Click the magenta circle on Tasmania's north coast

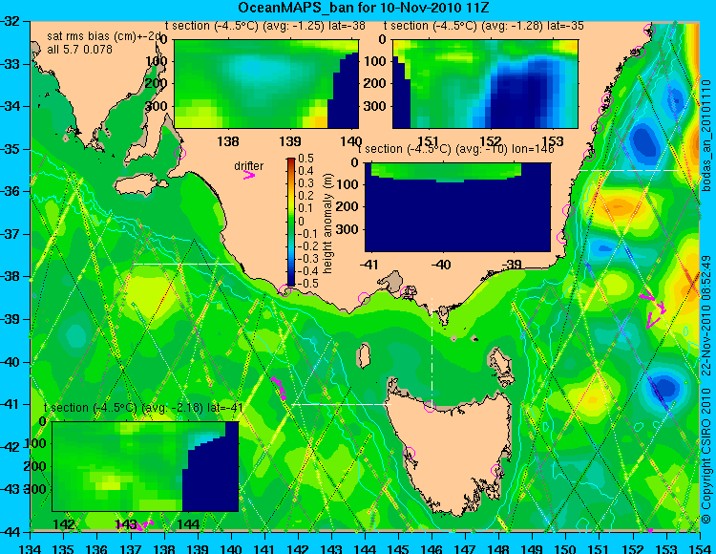coord(430,406)
